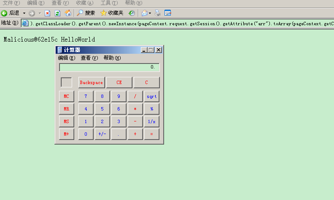The image size is (334, 200).
Task: Click the Stop loading icon
Action: 47,13
